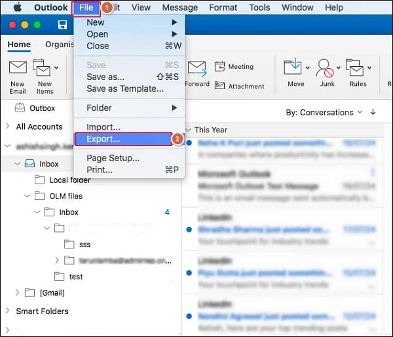Click the Forward email icon
The width and height of the screenshot is (393, 337).
tap(197, 68)
